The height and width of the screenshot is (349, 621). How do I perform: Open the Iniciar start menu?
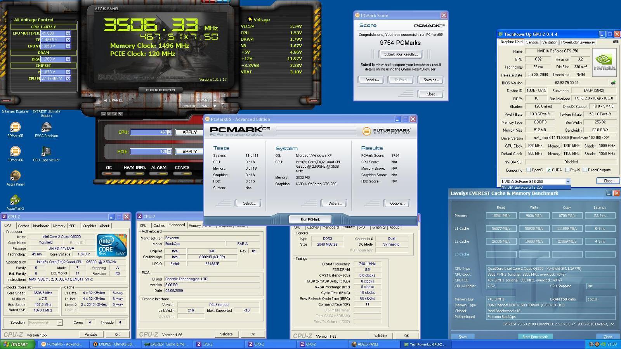click(17, 344)
